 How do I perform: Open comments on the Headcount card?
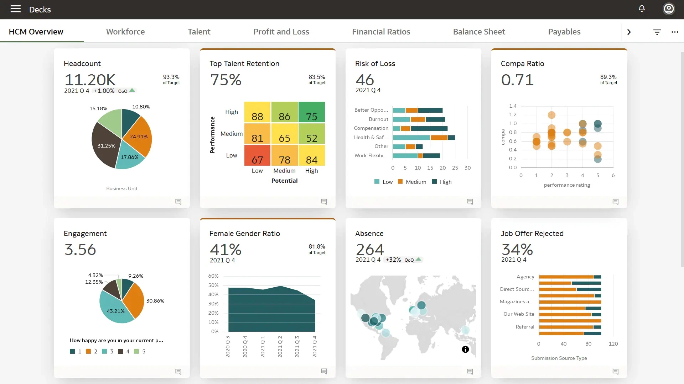[x=178, y=202]
